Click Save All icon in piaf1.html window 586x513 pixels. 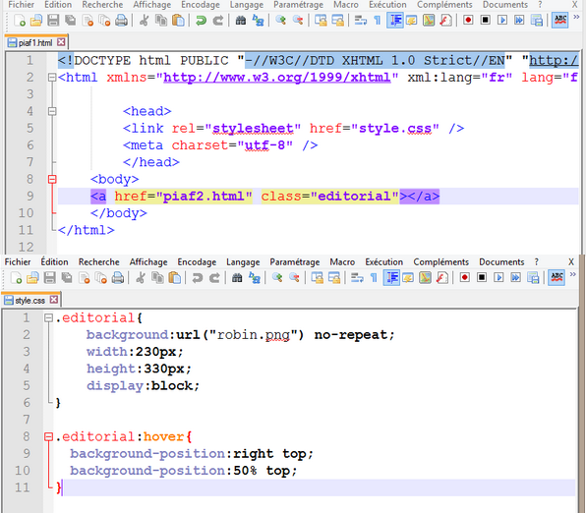point(70,21)
